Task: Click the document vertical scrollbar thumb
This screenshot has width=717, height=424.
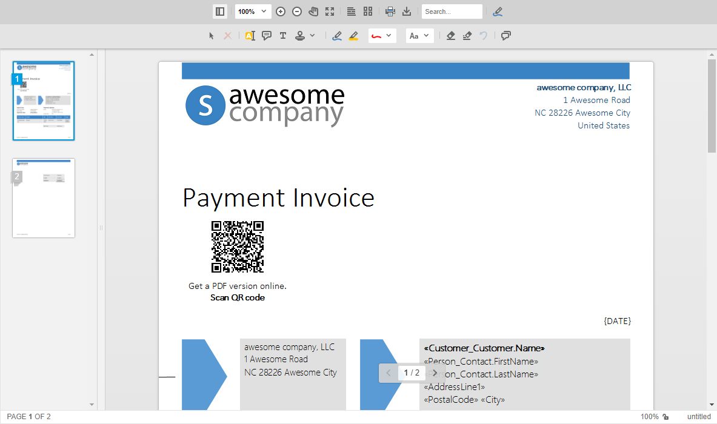Action: coord(712,105)
